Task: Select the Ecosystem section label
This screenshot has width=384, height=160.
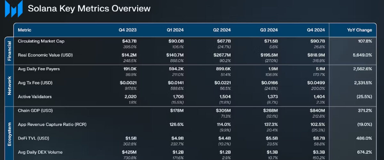Action: (9, 134)
